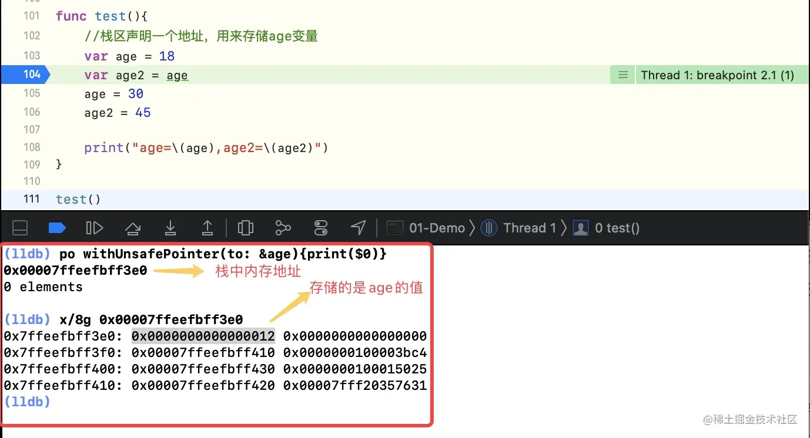Screen dimensions: 810x438
Task: Click the print statement on line 108
Action: pyautogui.click(x=206, y=147)
